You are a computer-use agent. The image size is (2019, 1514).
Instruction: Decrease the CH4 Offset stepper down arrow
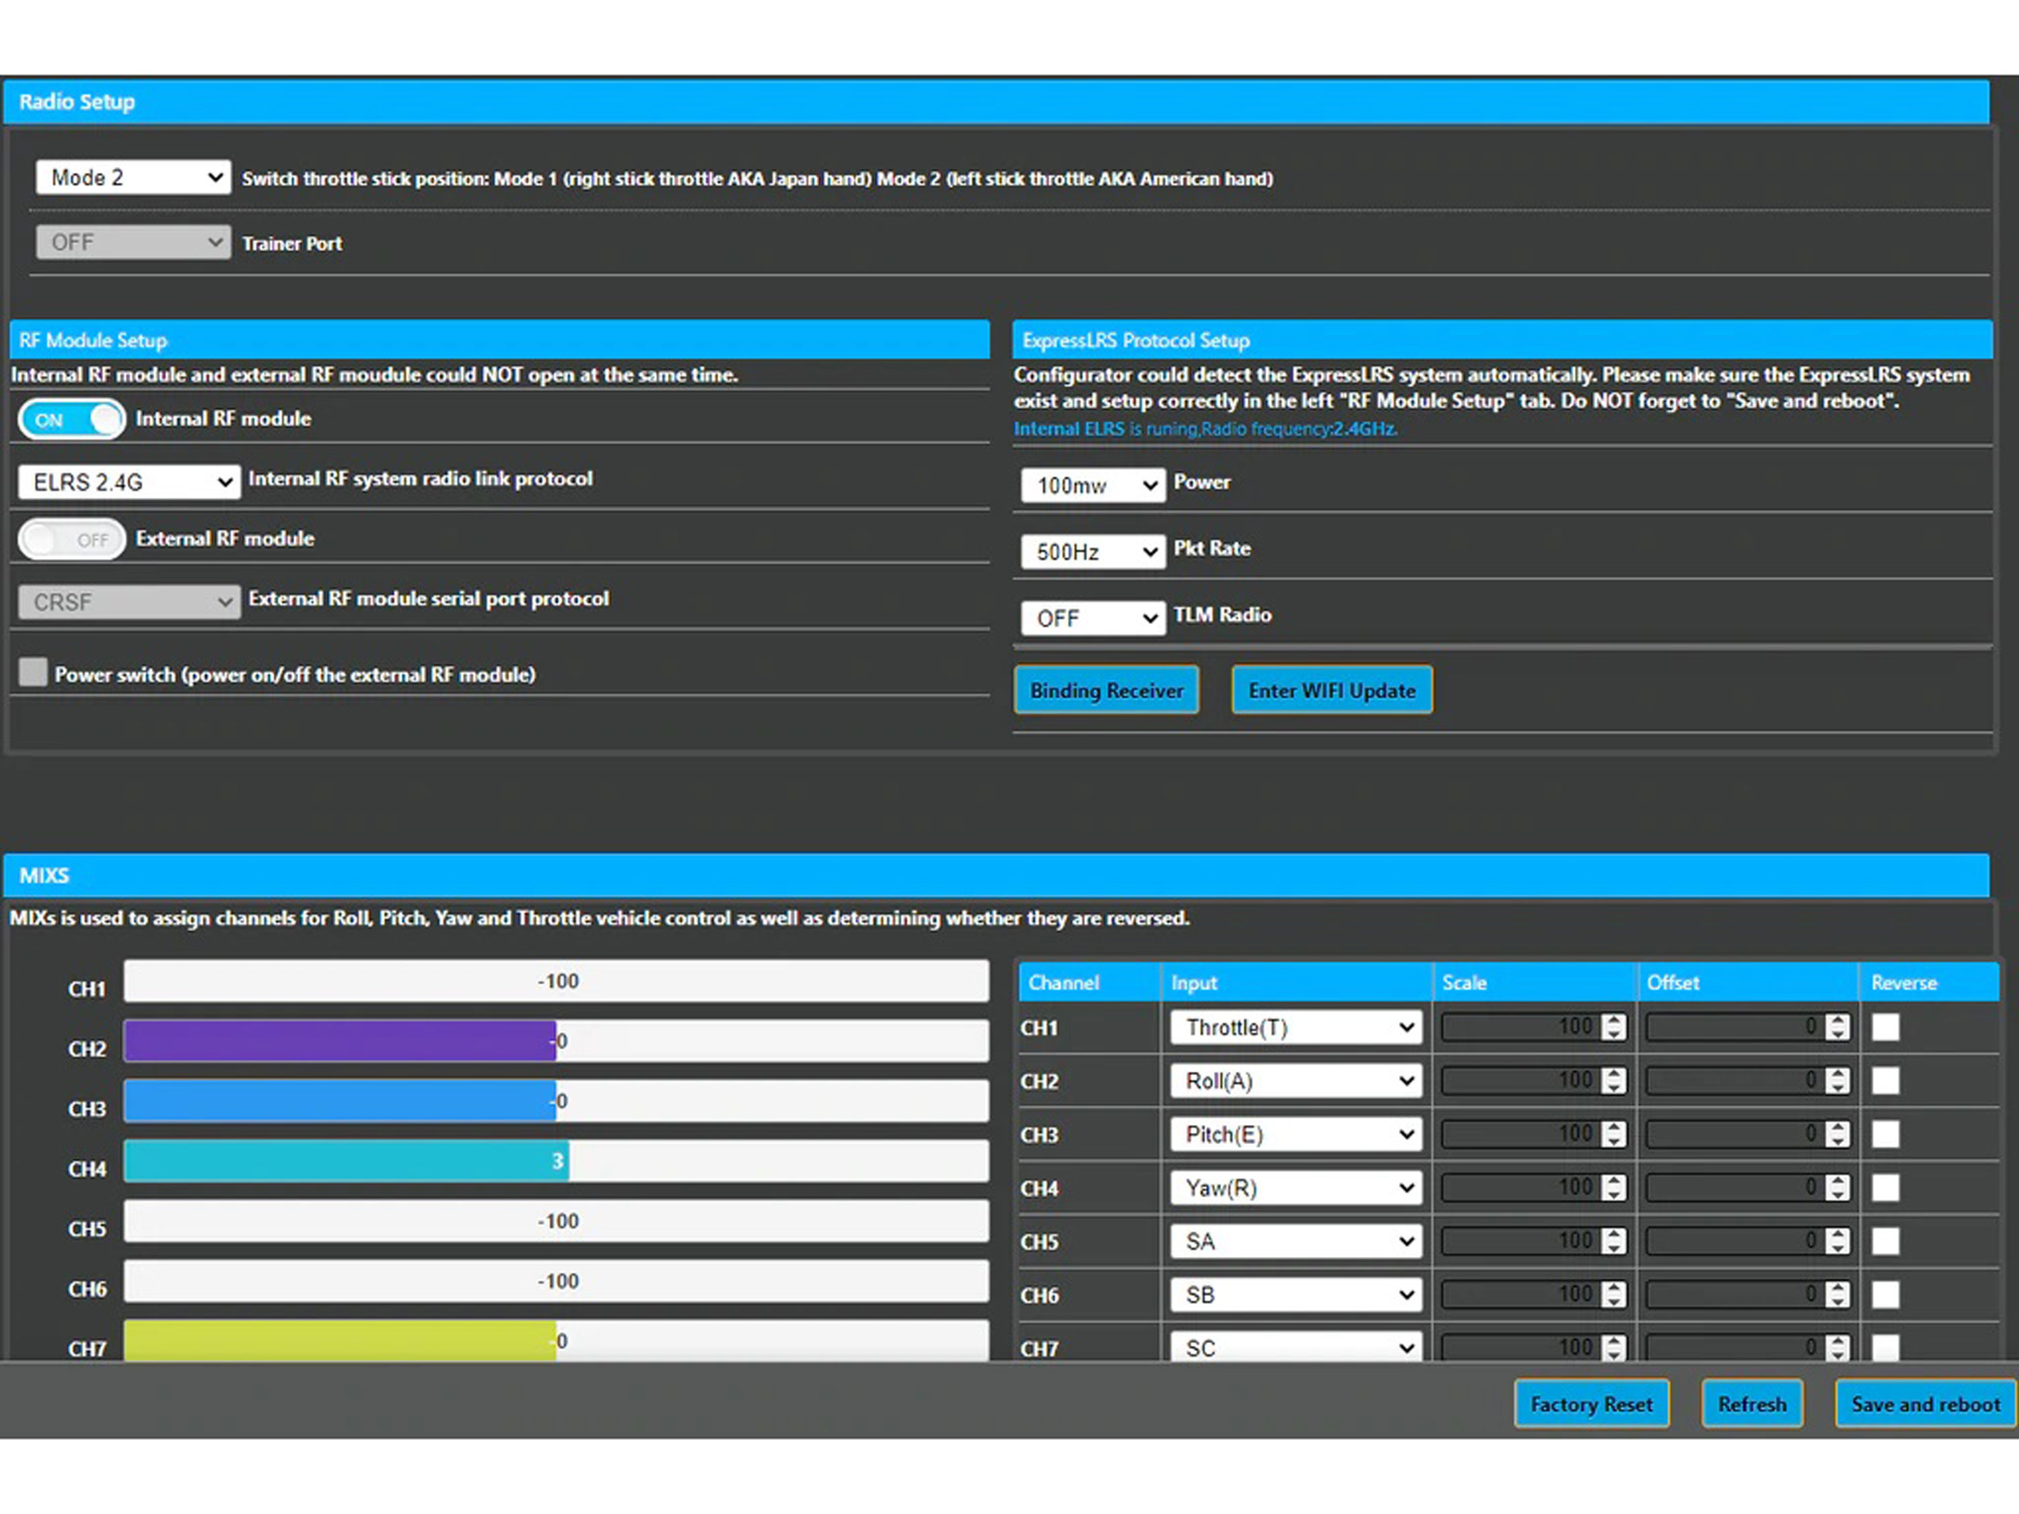[1837, 1194]
